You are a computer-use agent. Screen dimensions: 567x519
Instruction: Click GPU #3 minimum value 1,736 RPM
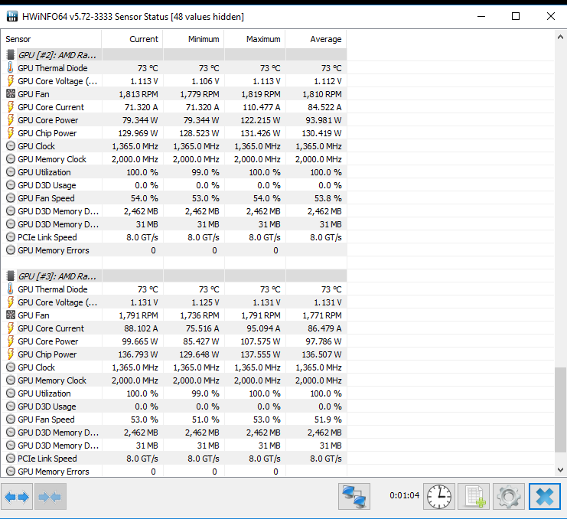tap(200, 315)
